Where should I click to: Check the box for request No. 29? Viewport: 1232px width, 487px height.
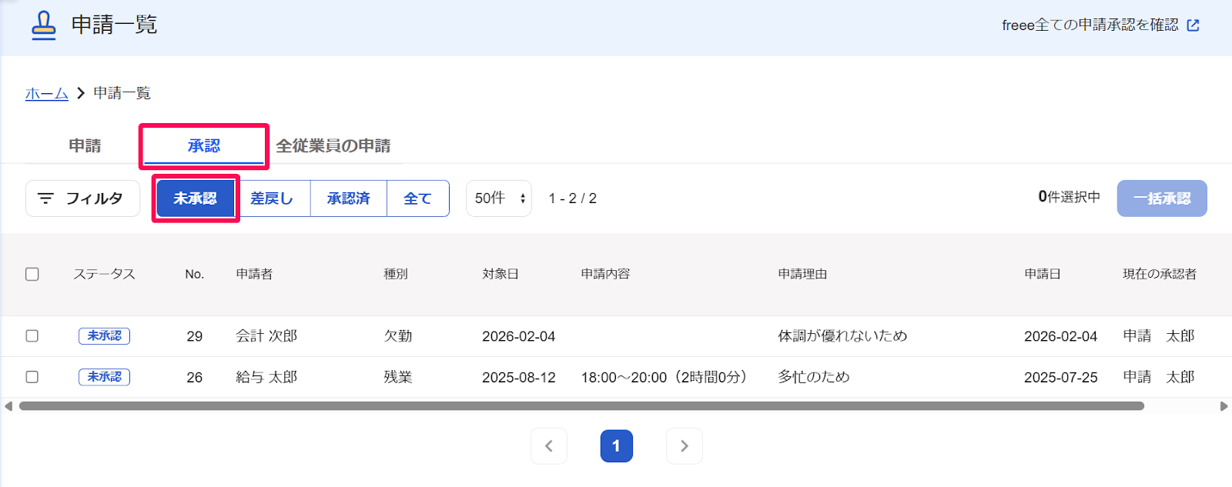[32, 336]
